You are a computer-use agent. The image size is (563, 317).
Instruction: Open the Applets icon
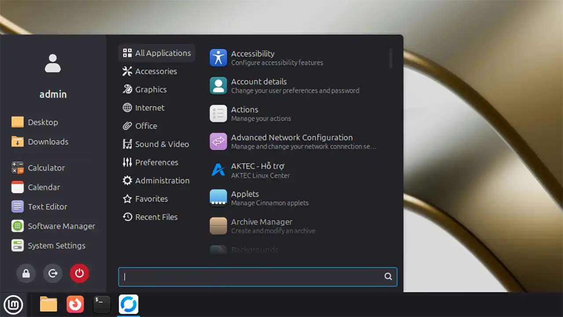218,198
